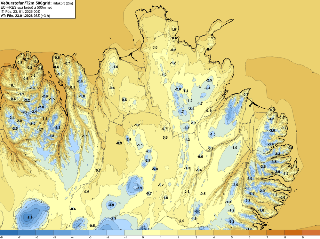Click the '-0.4' temperature value
The height and width of the screenshot is (239, 320).
point(112,88)
